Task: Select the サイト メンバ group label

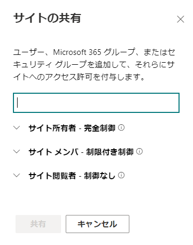Action: [53, 152]
